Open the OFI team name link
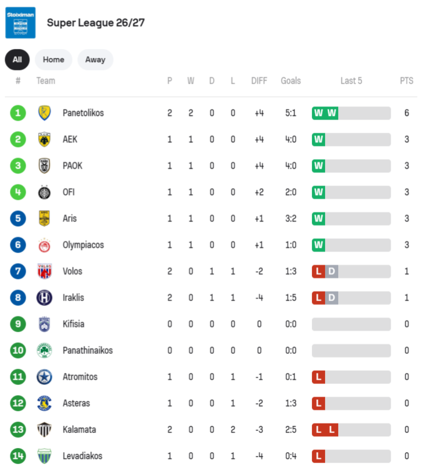 coord(69,192)
